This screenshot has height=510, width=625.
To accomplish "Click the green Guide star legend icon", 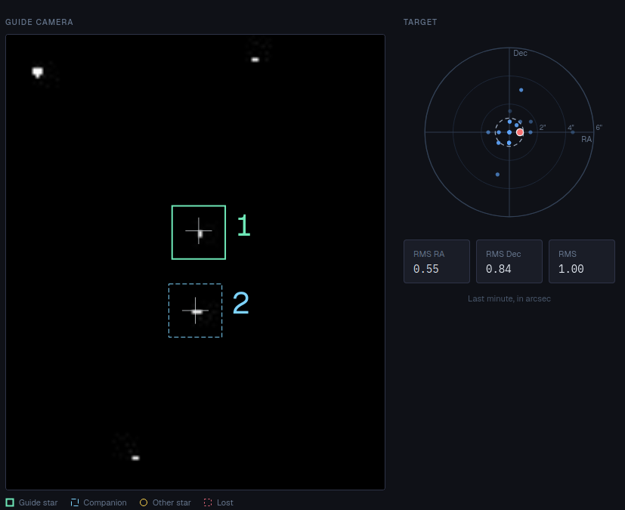I will tap(10, 502).
